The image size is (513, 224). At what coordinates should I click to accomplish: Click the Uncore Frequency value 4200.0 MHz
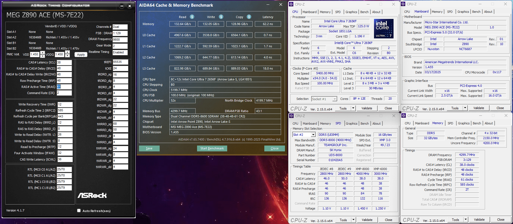tap(491, 143)
